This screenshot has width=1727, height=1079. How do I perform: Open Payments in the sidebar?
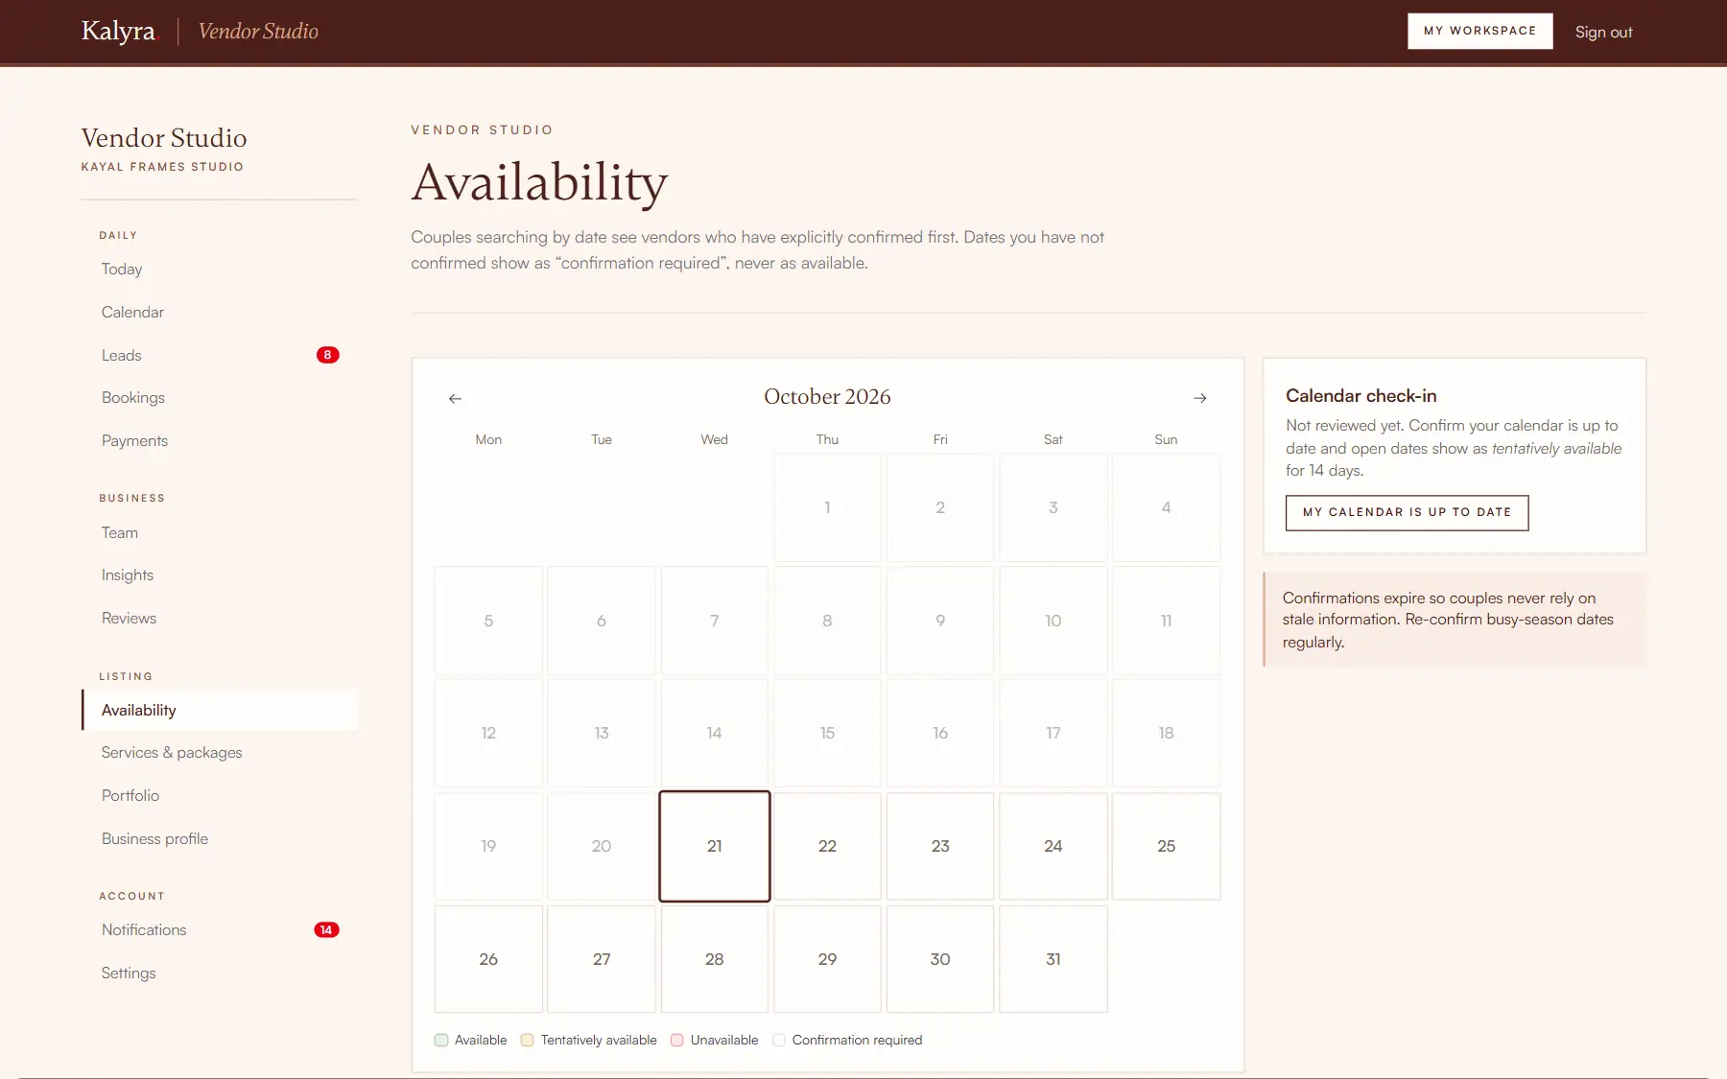point(220,440)
